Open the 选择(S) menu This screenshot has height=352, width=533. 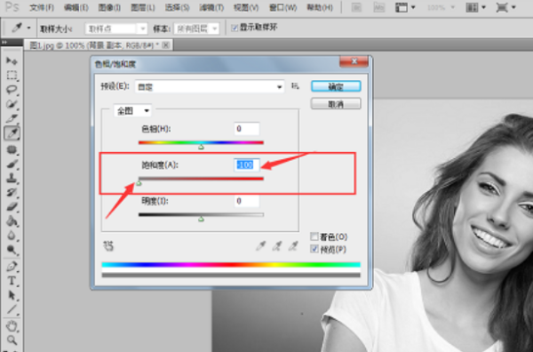[x=177, y=7]
